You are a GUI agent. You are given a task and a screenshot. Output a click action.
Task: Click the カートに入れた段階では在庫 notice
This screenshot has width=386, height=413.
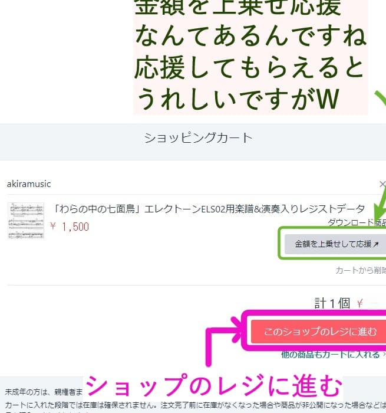(x=195, y=405)
